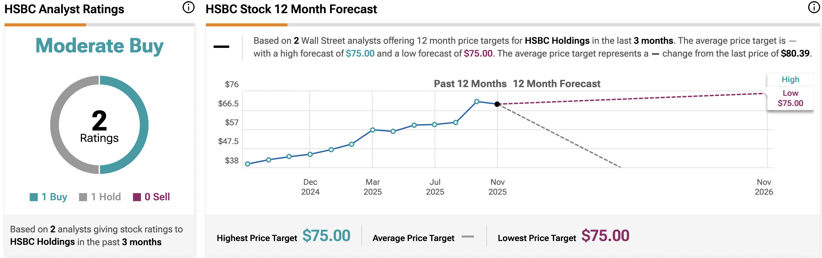The image size is (822, 258).
Task: Click the black current price dot
Action: [497, 104]
